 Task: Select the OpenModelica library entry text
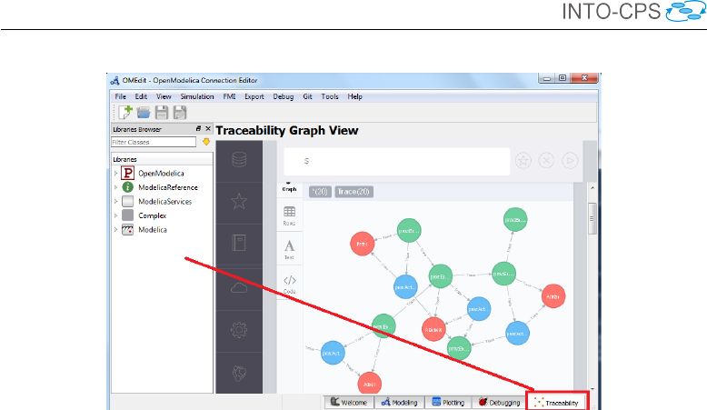pyautogui.click(x=161, y=174)
